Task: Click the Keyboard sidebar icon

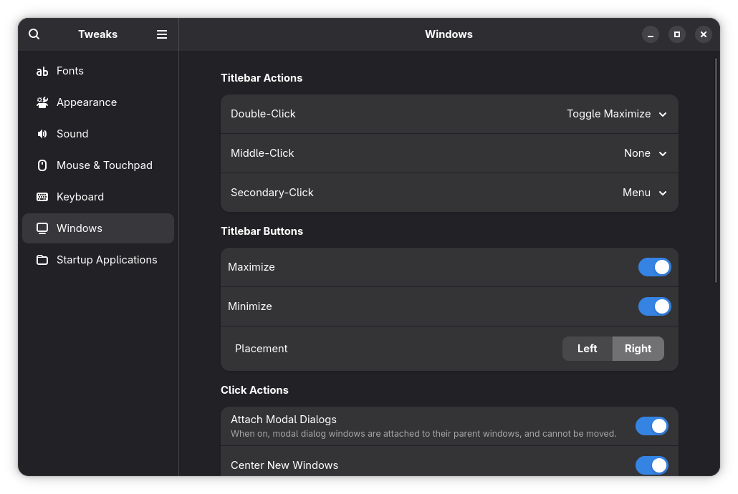Action: tap(42, 197)
